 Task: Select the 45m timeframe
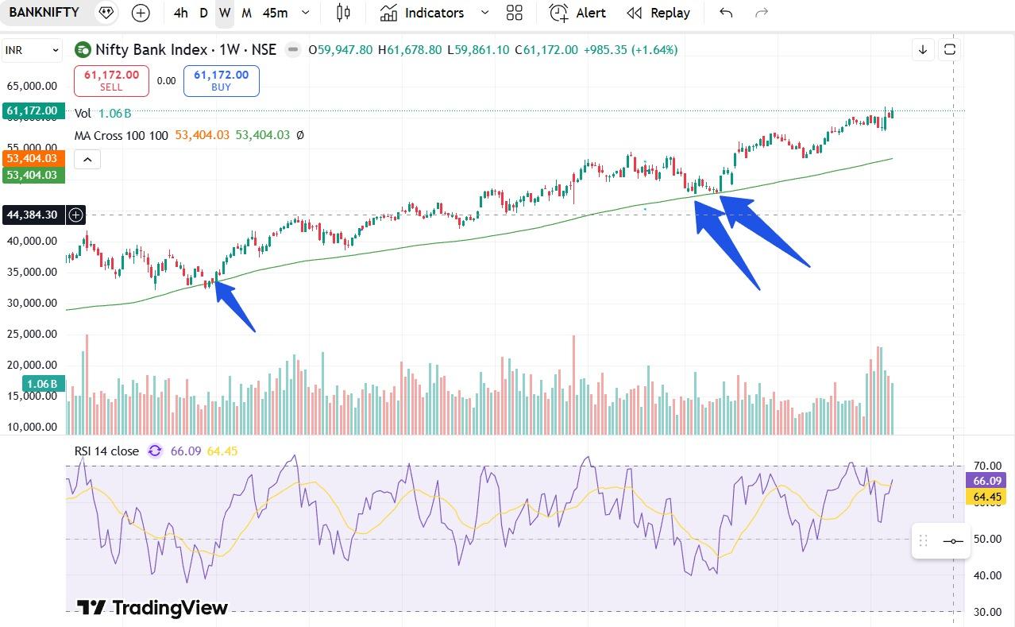(275, 13)
